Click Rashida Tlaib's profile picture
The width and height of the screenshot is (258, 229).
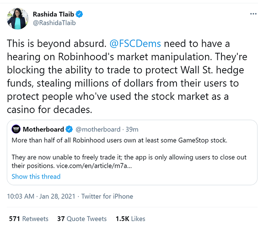point(17,19)
